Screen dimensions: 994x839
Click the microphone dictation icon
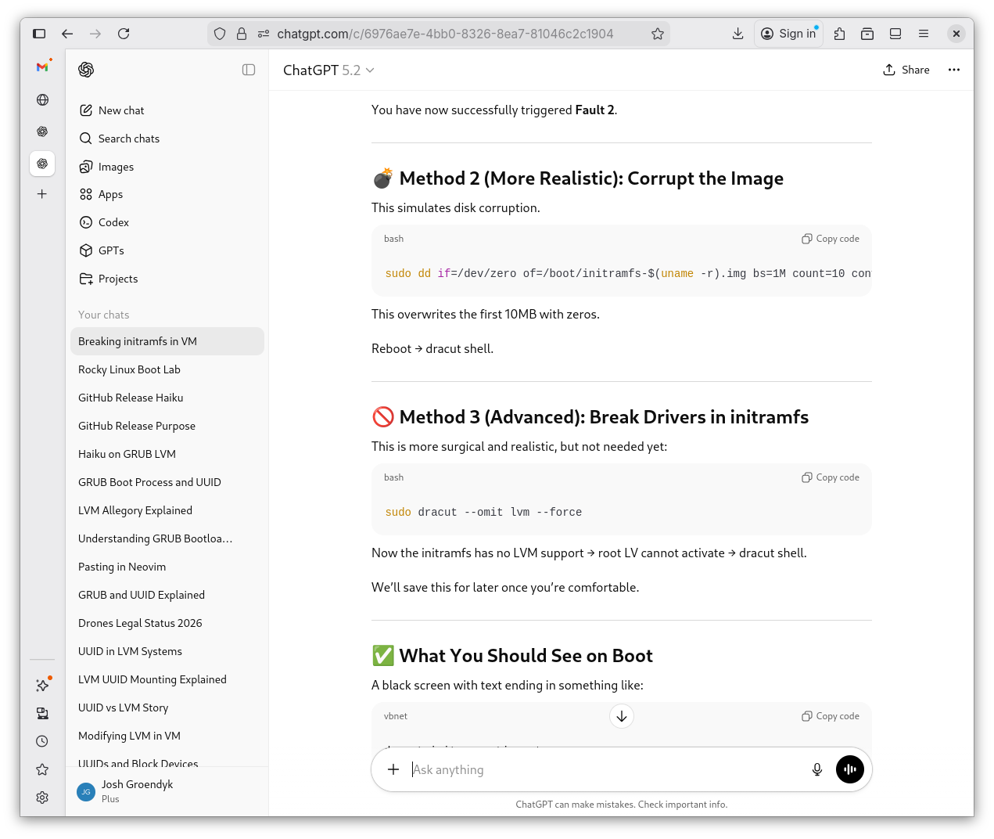coord(816,769)
